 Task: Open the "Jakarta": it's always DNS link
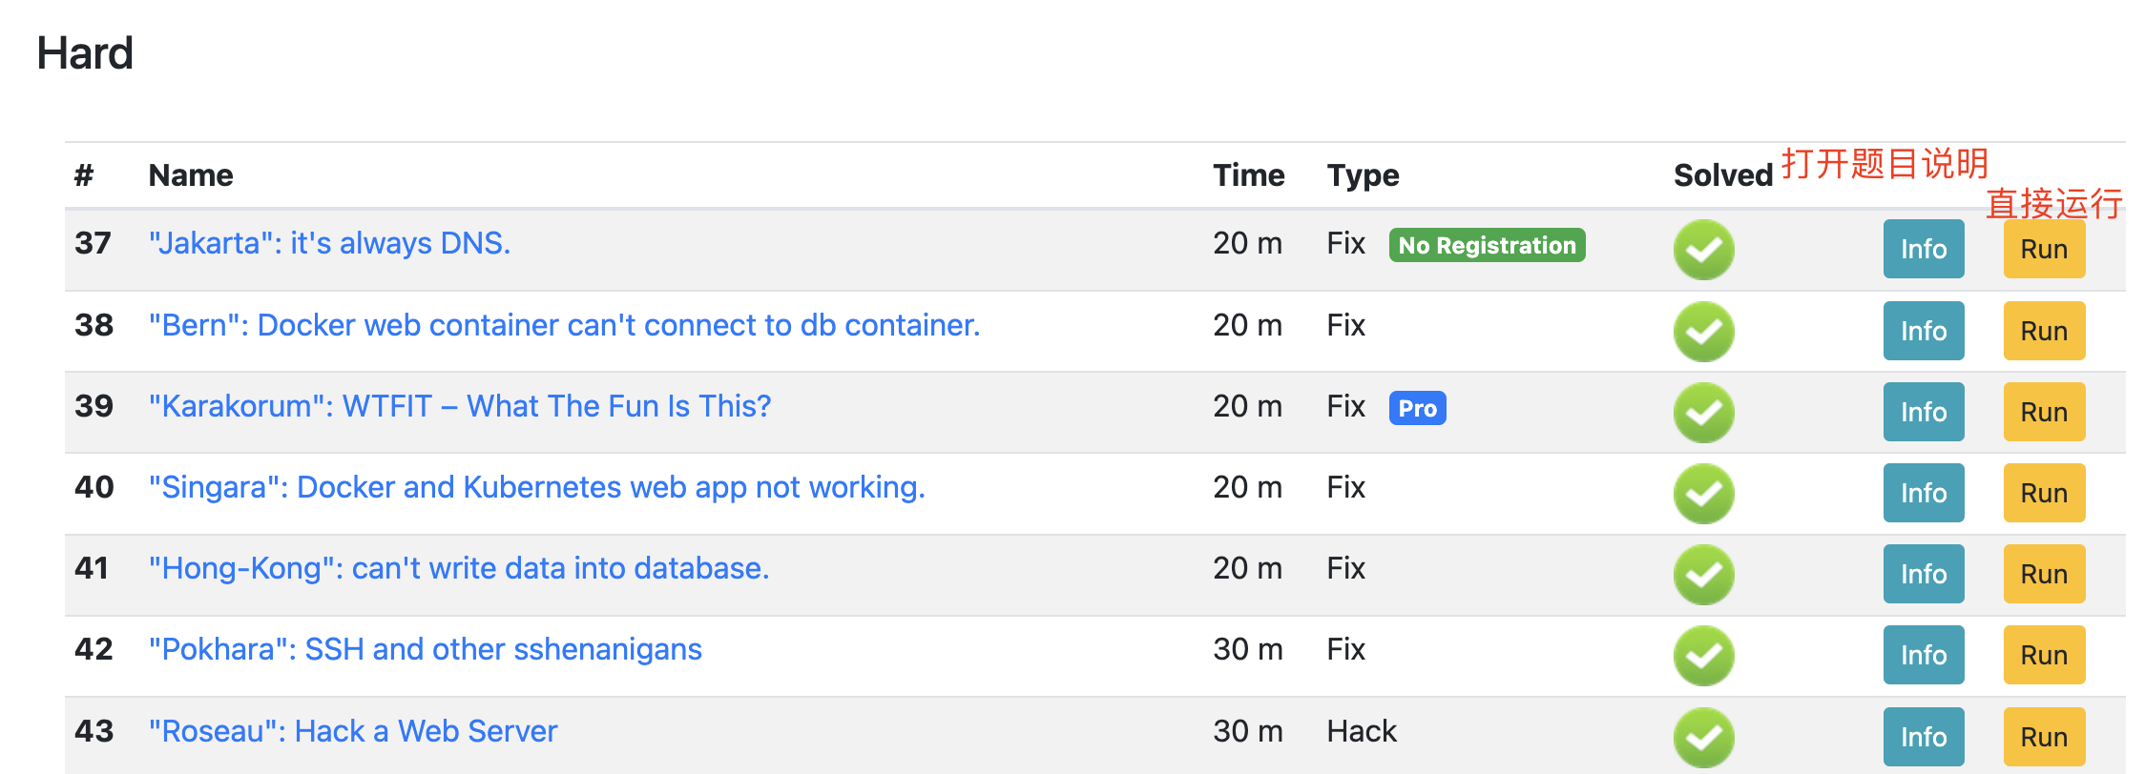coord(329,243)
